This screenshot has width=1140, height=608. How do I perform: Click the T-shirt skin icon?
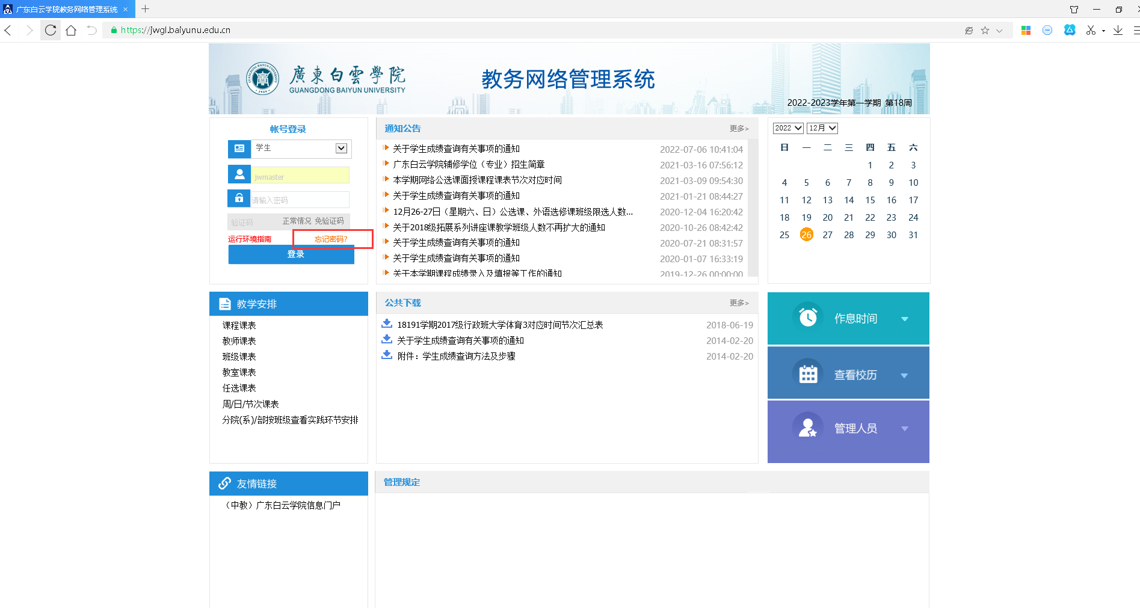coord(1074,9)
